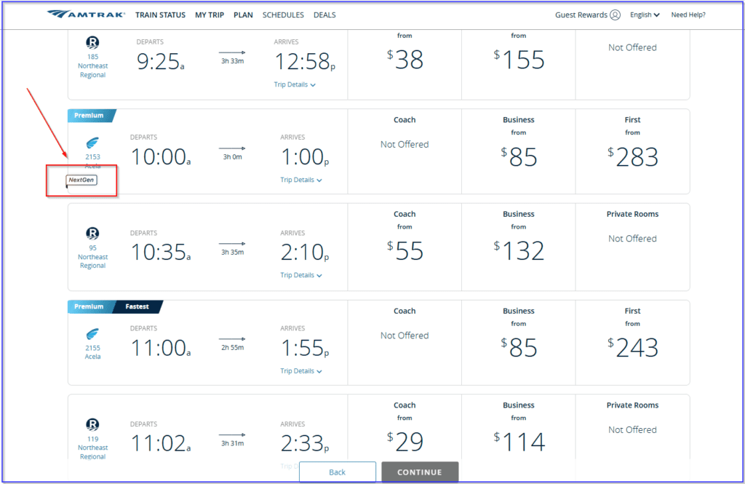Click Private Rooms Not Offered on train 119
Screen dimensions: 745x484
click(633, 430)
